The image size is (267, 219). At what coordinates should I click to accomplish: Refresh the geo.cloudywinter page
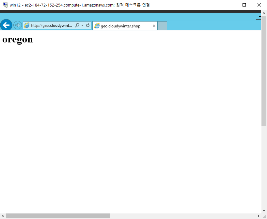88,25
